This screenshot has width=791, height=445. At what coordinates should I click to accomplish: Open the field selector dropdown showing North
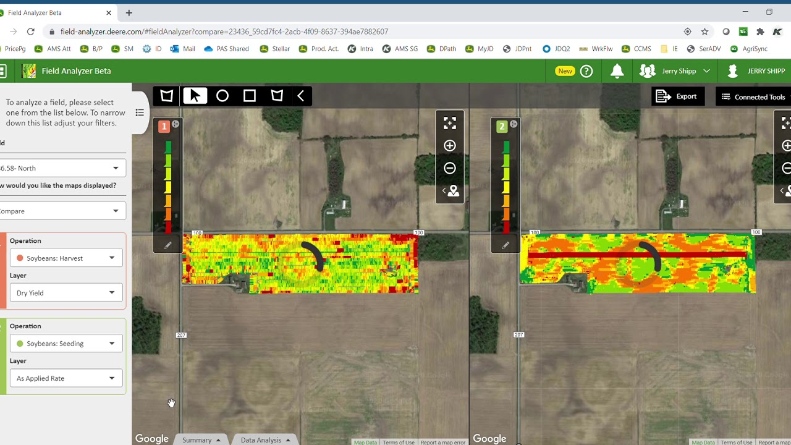[x=62, y=168]
